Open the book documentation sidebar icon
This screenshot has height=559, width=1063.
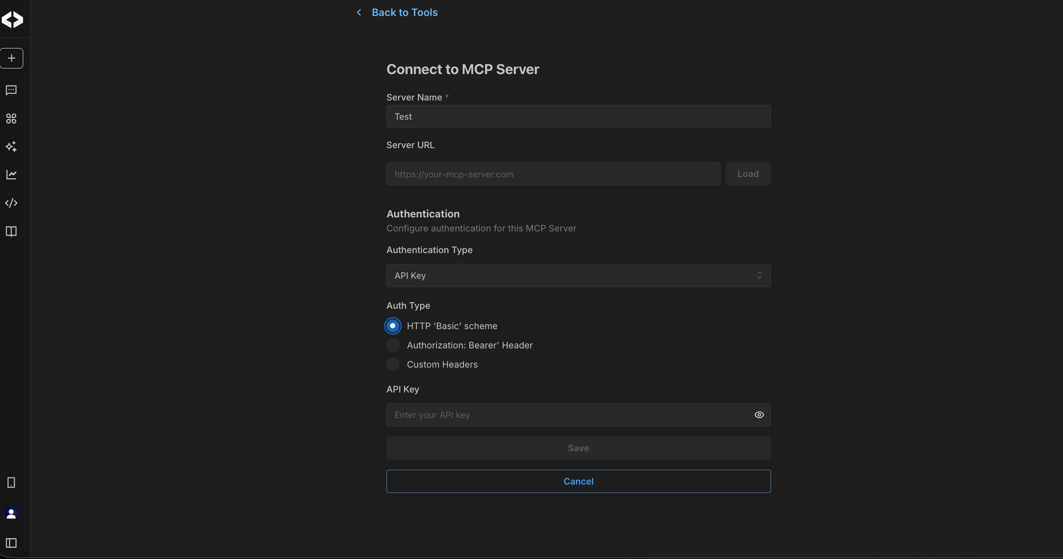click(x=11, y=231)
